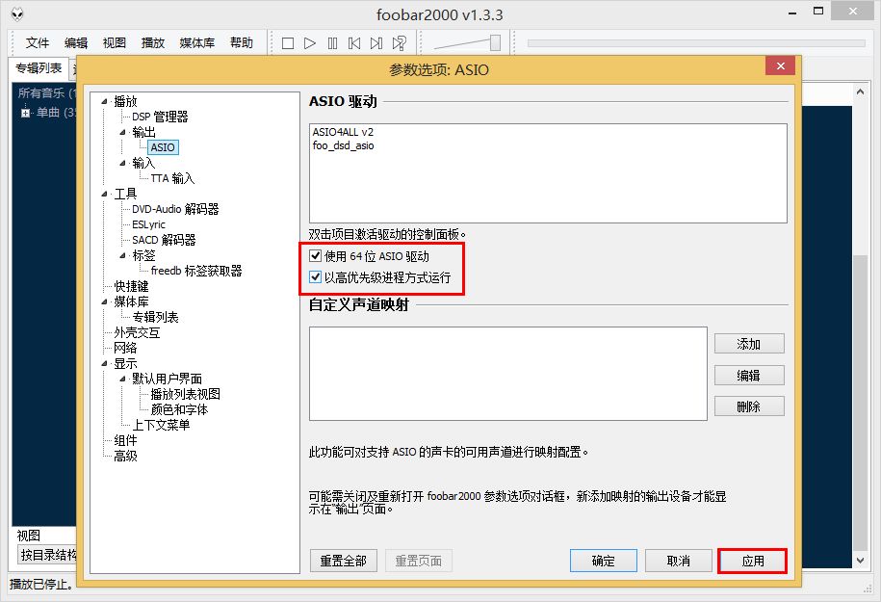881x602 pixels.
Task: Select ESLyric in the tree
Action: 148,224
